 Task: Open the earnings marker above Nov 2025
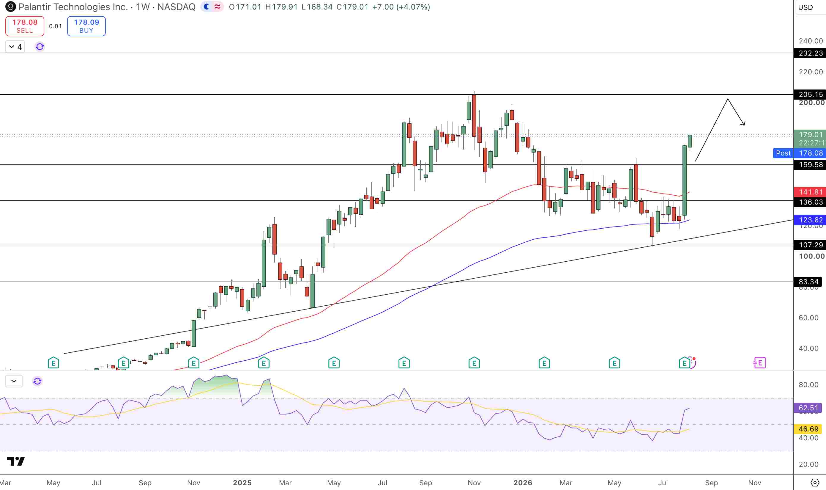pos(474,363)
